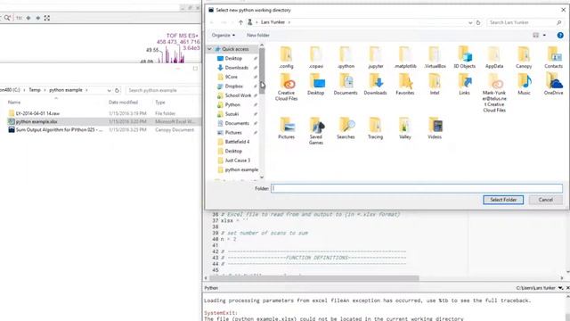Select 9Core in navigation pane
The height and width of the screenshot is (321, 570).
click(x=232, y=77)
